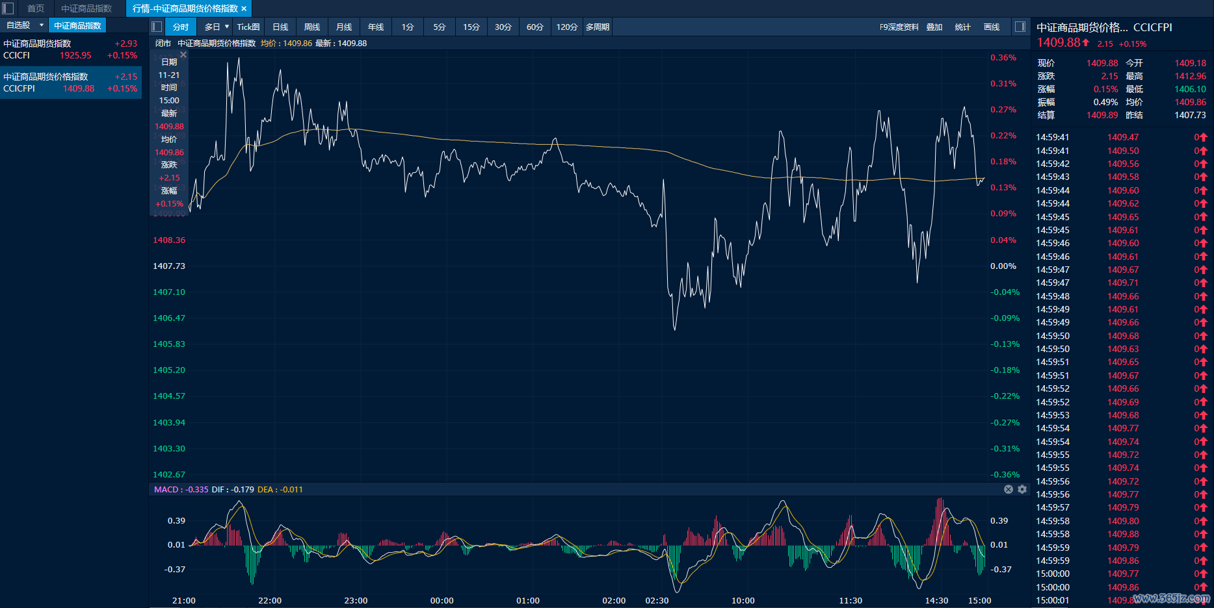Select the 5分 period
This screenshot has width=1214, height=608.
[440, 27]
